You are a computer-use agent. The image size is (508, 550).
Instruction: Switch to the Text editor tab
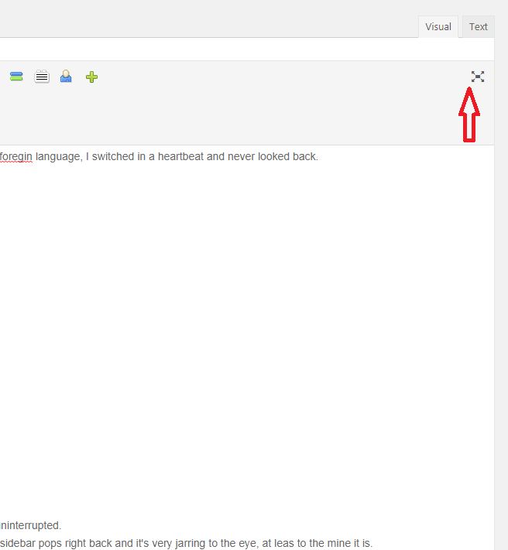tap(478, 26)
